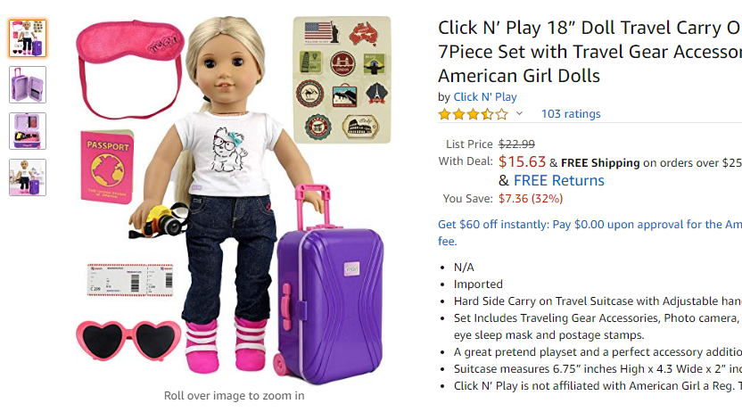Image resolution: width=742 pixels, height=412 pixels.
Task: Expand the star rating dropdown arrow
Action: (x=519, y=113)
